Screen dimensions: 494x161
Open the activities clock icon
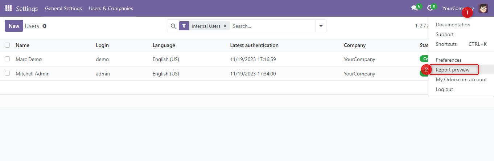coord(430,8)
